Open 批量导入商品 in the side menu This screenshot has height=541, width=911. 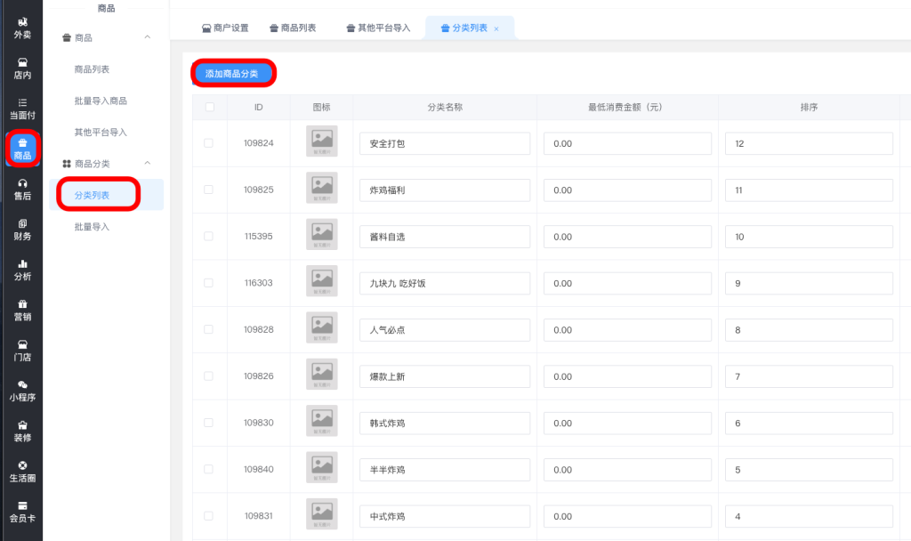pos(101,101)
